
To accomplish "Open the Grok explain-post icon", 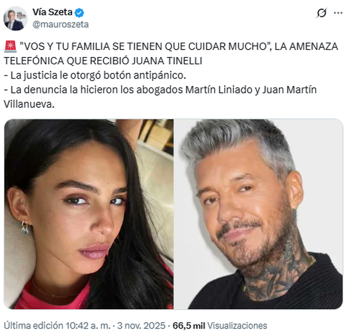I will pos(321,13).
